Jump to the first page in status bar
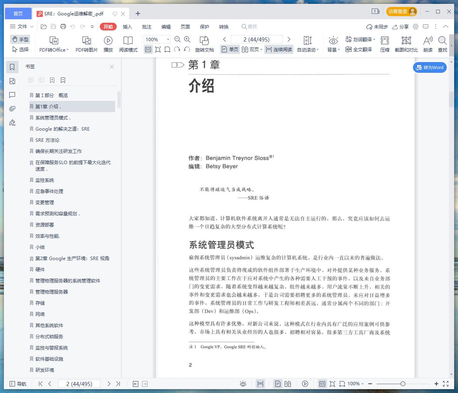458x393 pixels. pyautogui.click(x=40, y=384)
